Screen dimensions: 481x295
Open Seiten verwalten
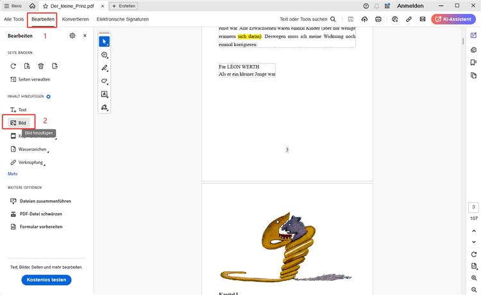click(30, 79)
